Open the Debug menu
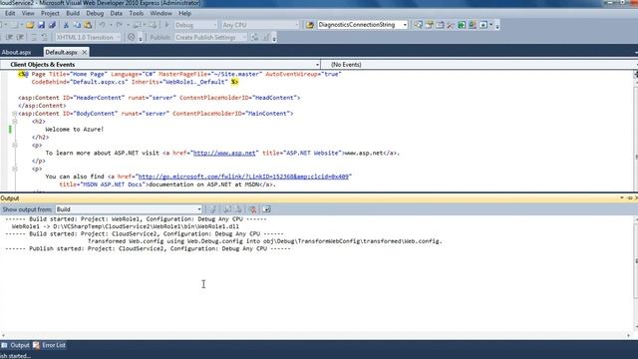The width and height of the screenshot is (638, 359). 95,13
